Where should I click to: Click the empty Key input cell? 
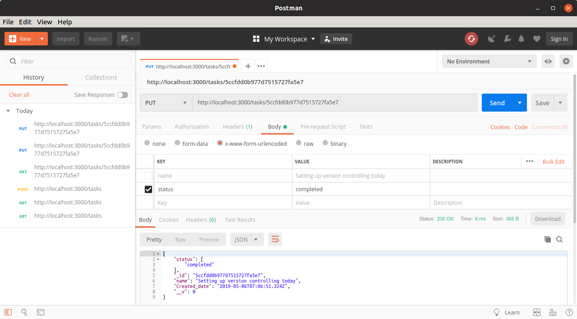pyautogui.click(x=223, y=203)
